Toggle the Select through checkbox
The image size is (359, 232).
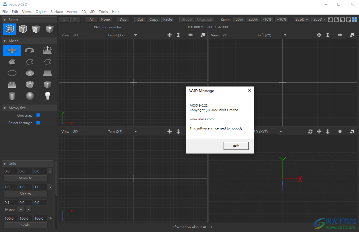(x=38, y=123)
